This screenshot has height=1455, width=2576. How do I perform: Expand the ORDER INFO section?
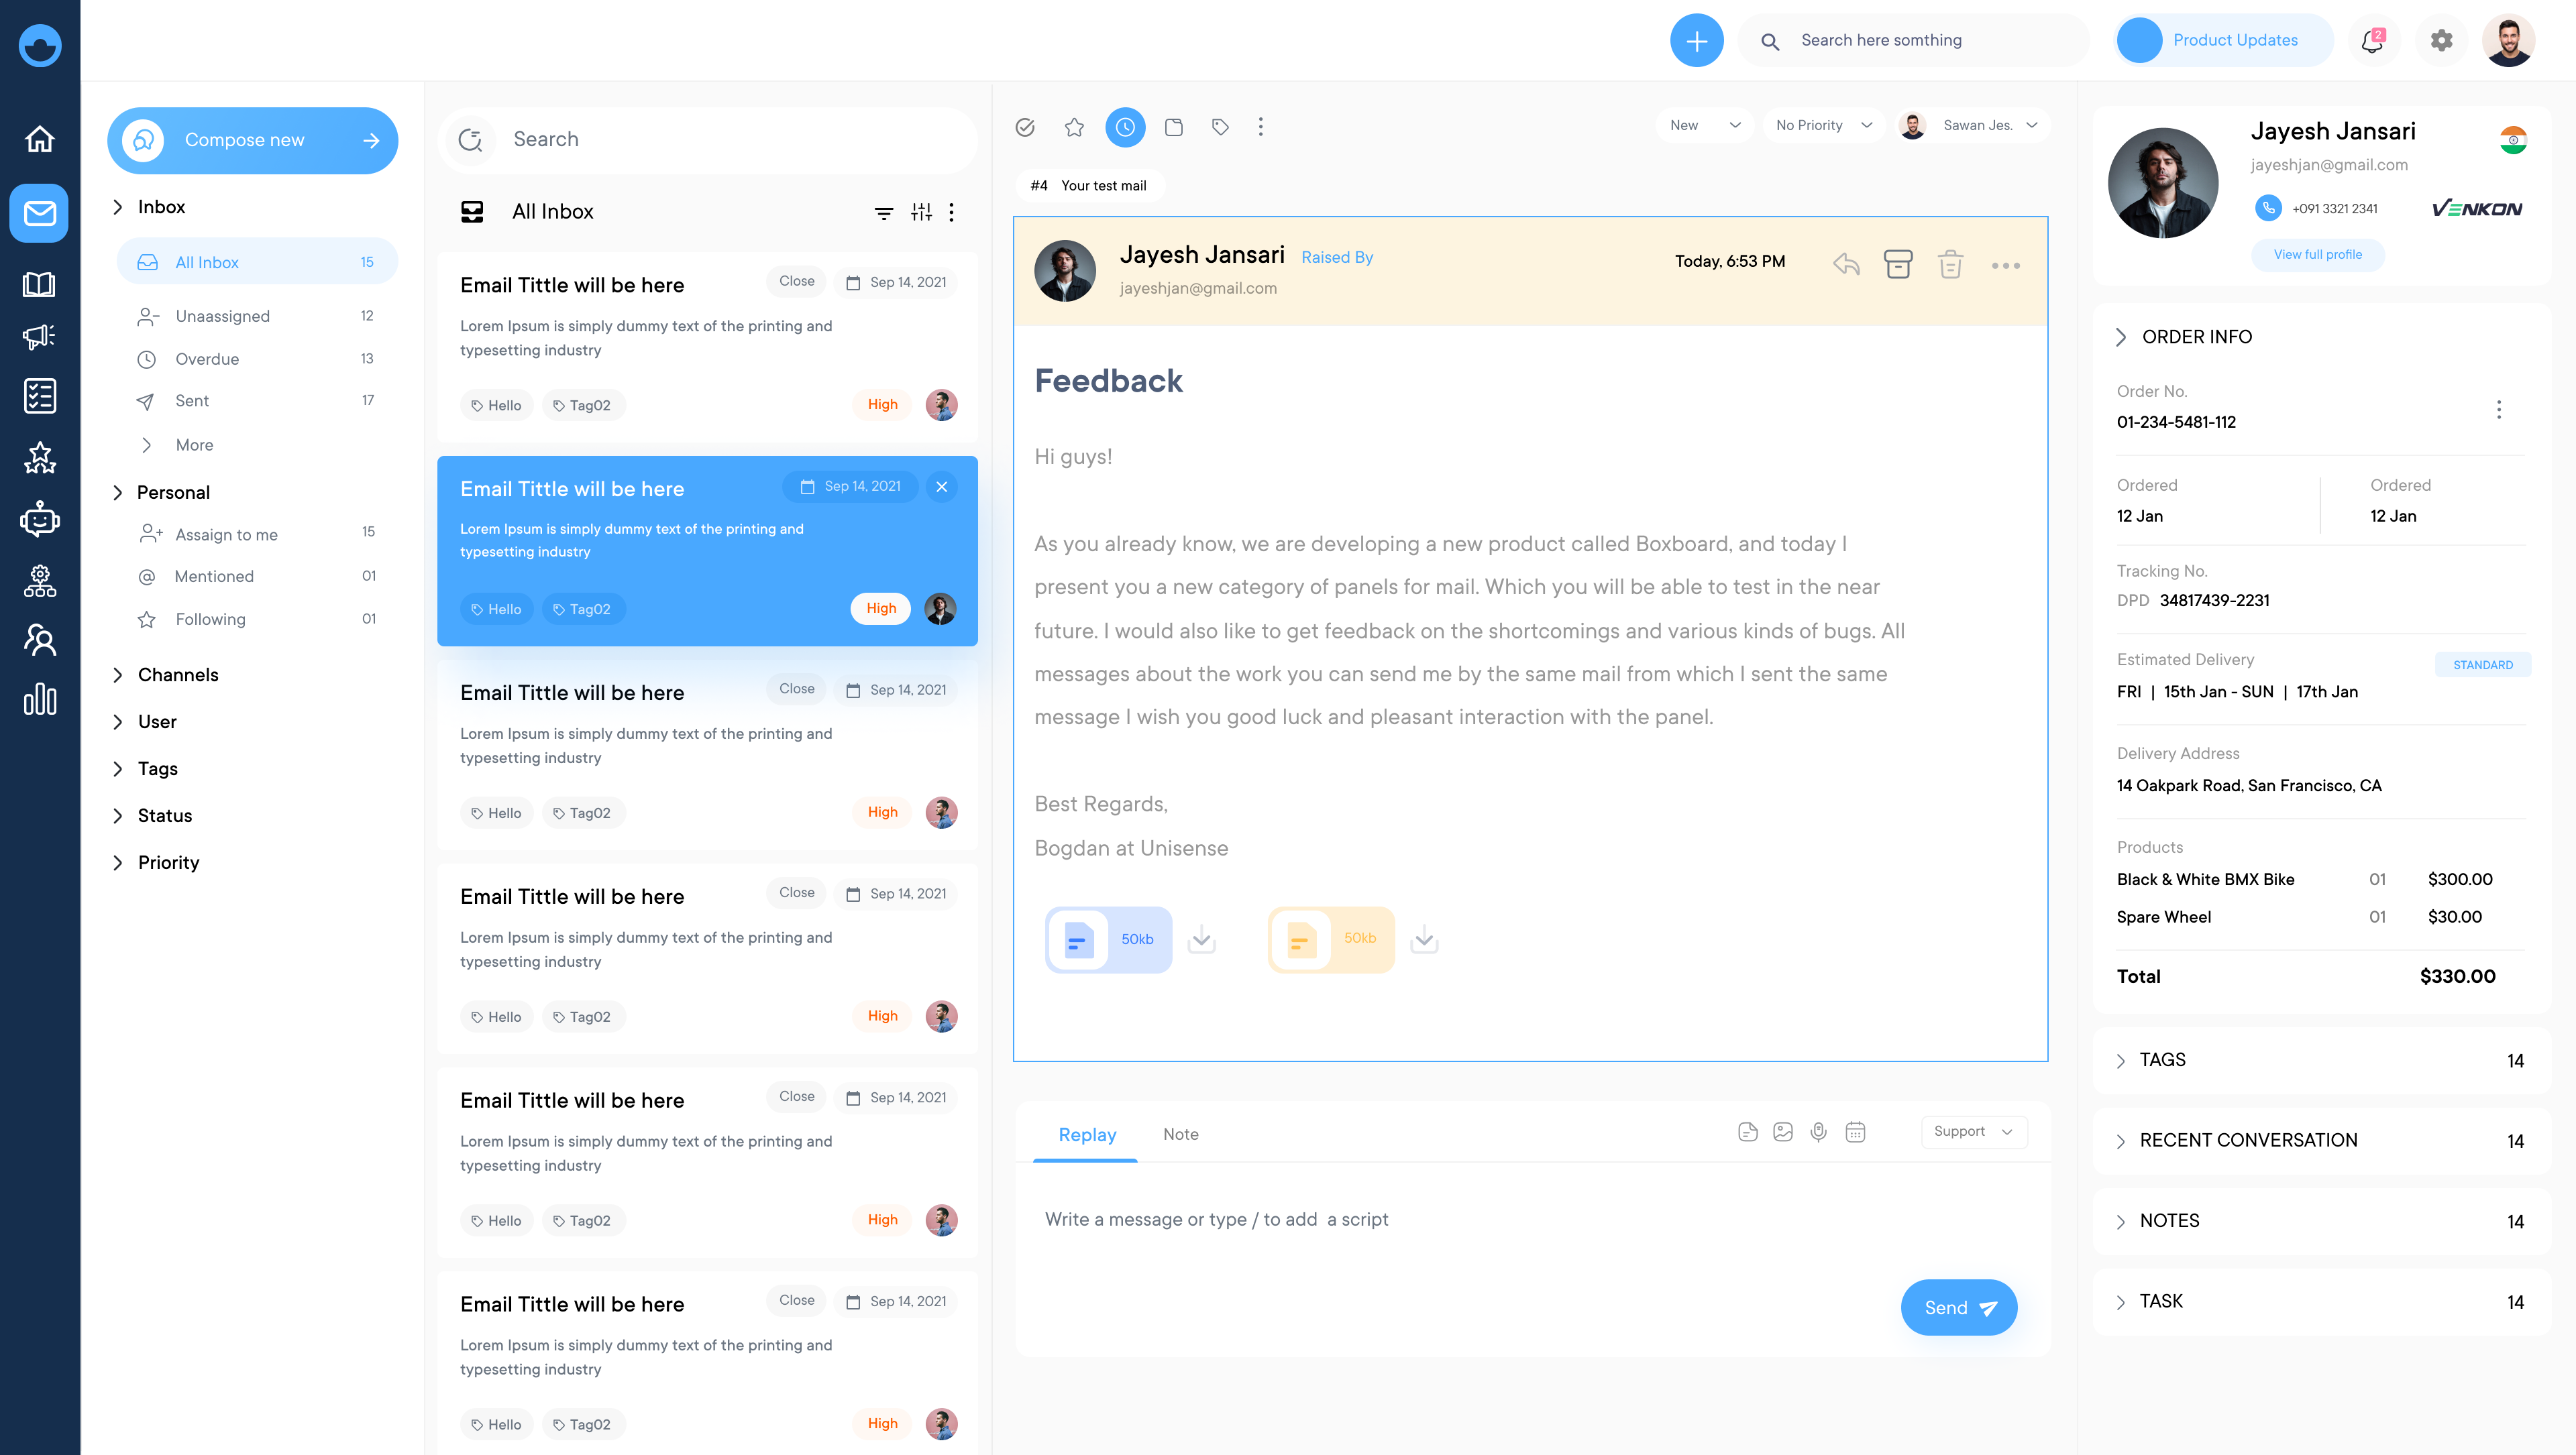pyautogui.click(x=2121, y=336)
